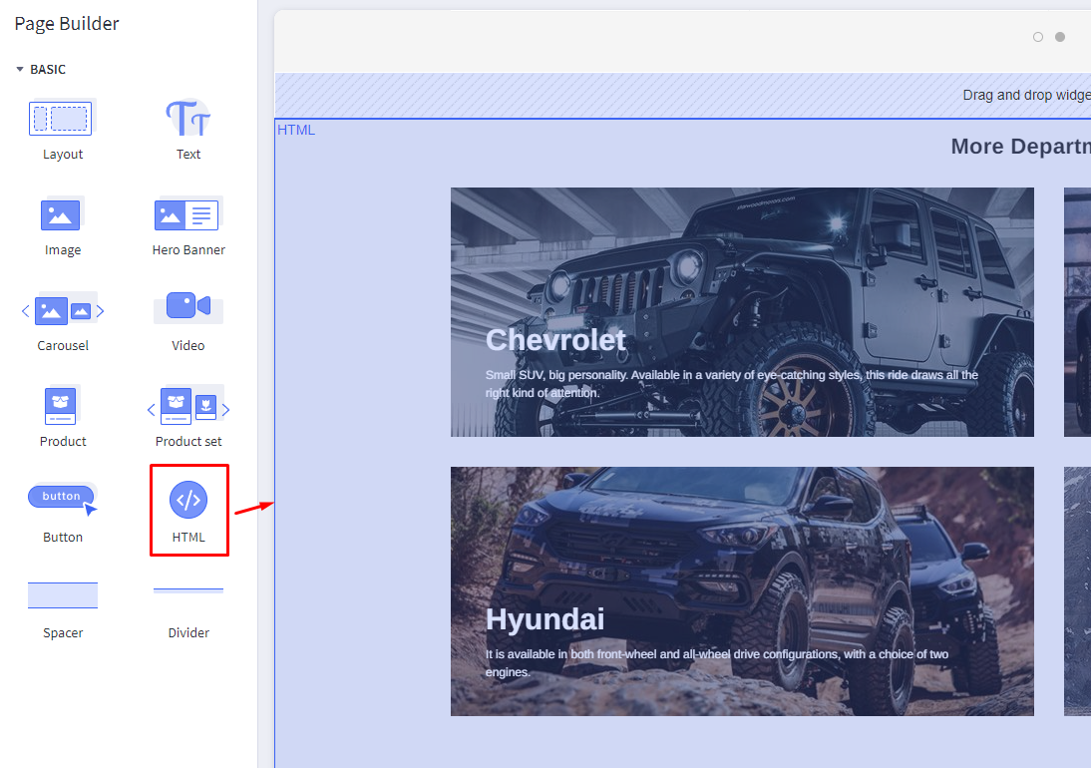Select the Layout widget icon
The width and height of the screenshot is (1091, 768).
[x=61, y=119]
